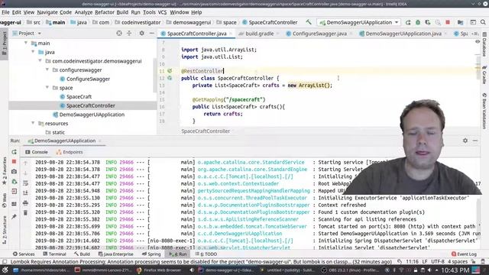Image resolution: width=489 pixels, height=275 pixels.
Task: Click Search Everywhere magnifier icon
Action: 483,22
